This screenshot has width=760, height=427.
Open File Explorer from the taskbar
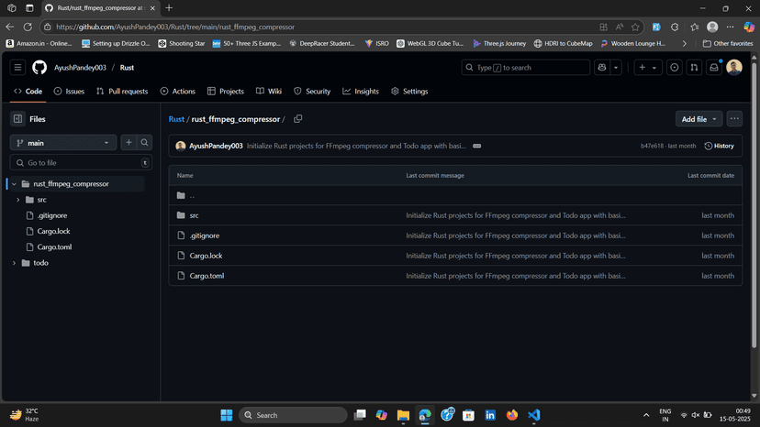(403, 415)
